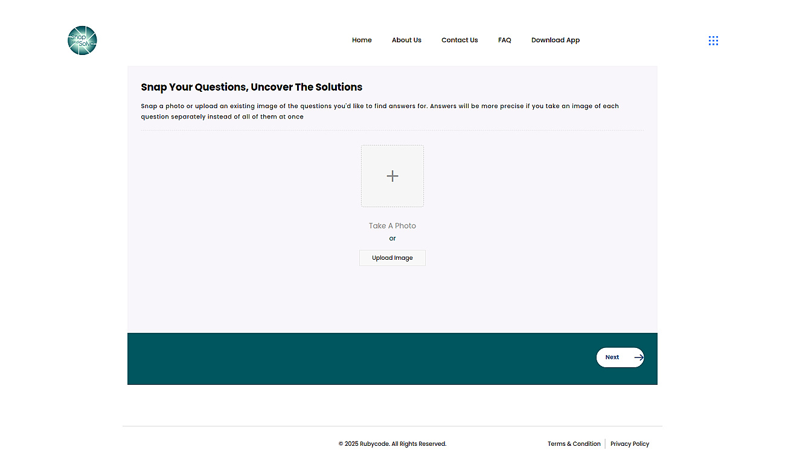Image resolution: width=785 pixels, height=476 pixels.
Task: Click the heading Snap Your Questions, Uncover The Solutions
Action: click(252, 87)
